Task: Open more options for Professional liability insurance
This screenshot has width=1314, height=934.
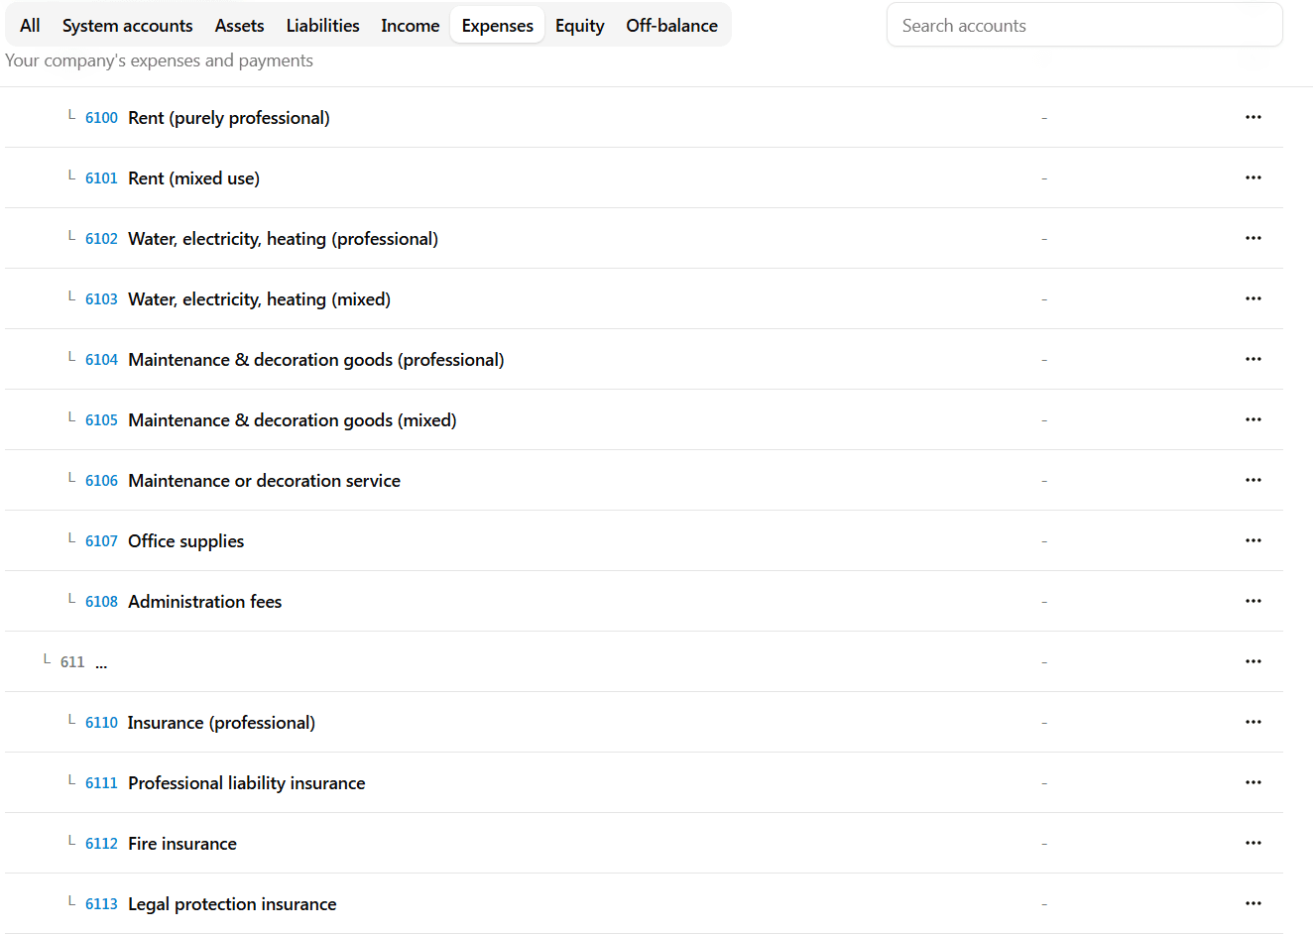Action: tap(1253, 782)
